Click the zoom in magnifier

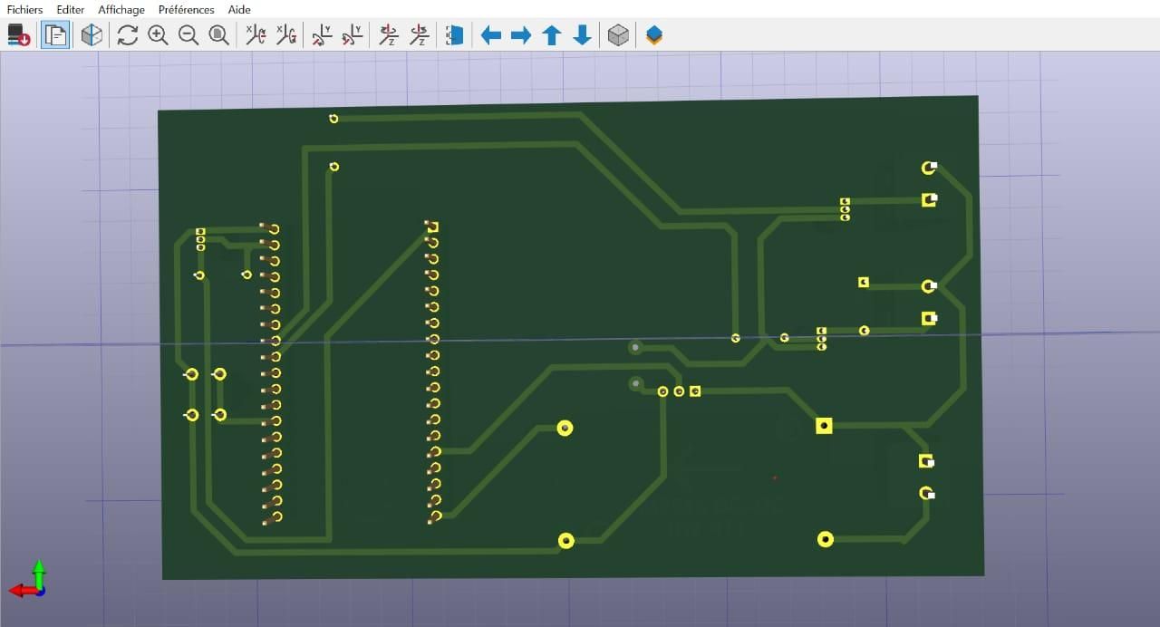point(158,35)
